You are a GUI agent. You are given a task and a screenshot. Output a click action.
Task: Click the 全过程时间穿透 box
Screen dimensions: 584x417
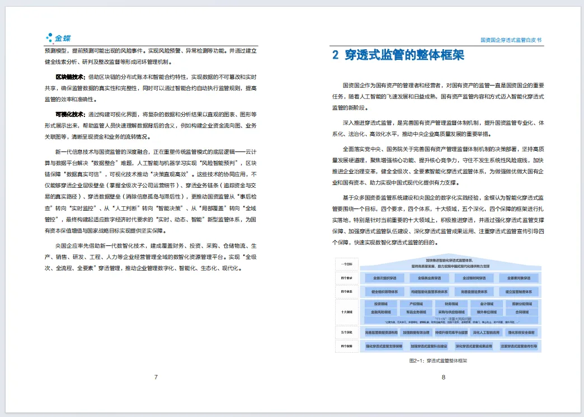click(x=474, y=278)
